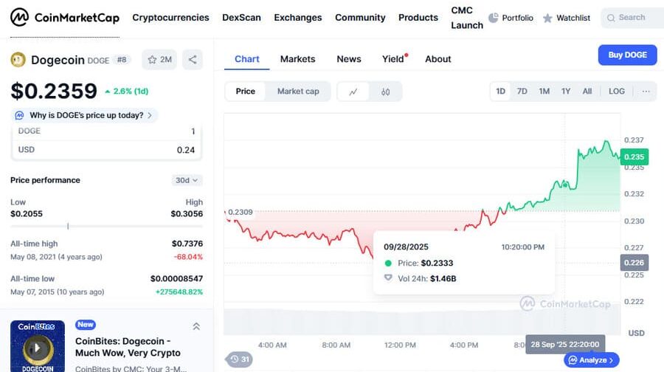Add Dogecoin to watchlist via star 2M button
The width and height of the screenshot is (664, 372).
159,60
